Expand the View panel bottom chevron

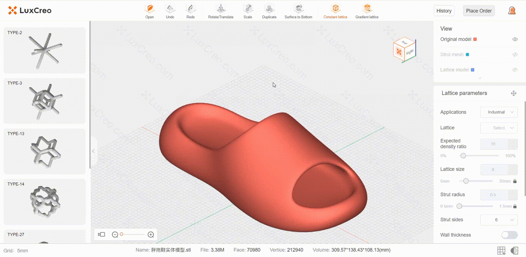click(x=480, y=78)
